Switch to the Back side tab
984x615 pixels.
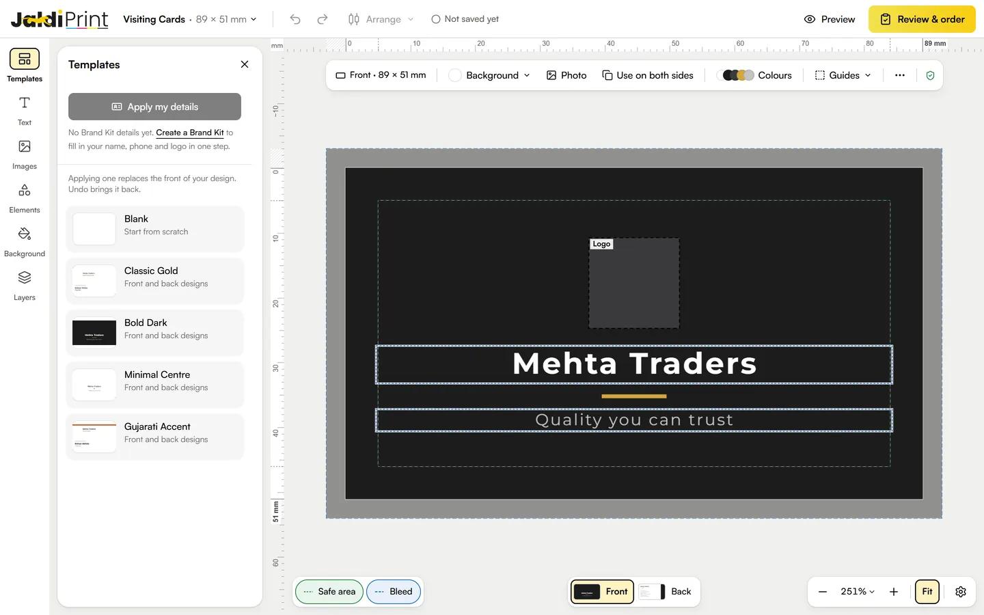coord(666,592)
